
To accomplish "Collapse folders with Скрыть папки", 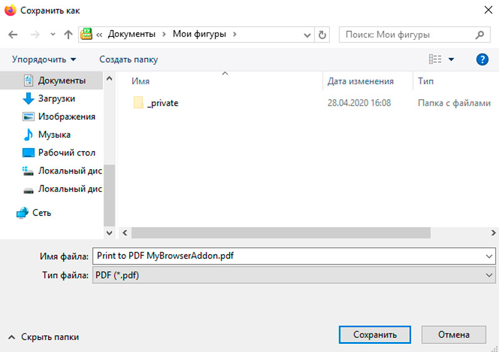I will [44, 336].
